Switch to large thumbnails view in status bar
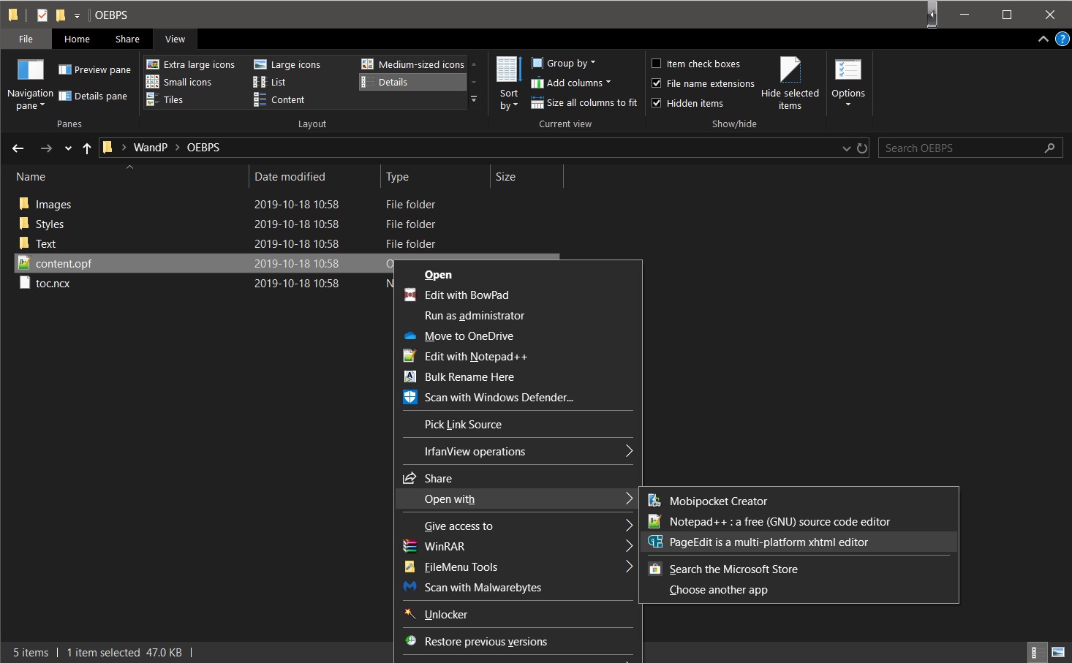Screen dimensions: 1072x663 point(1057,652)
